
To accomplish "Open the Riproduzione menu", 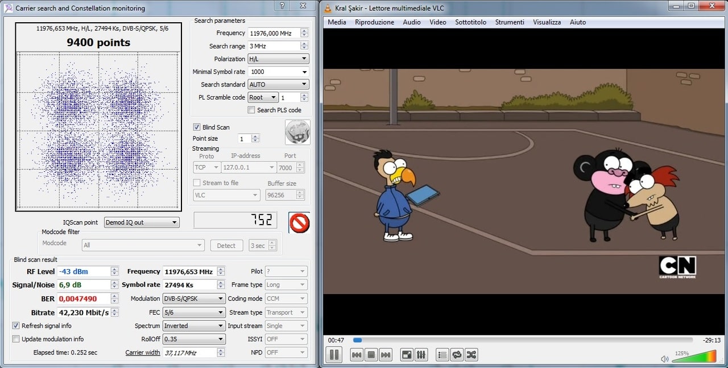I will (374, 22).
